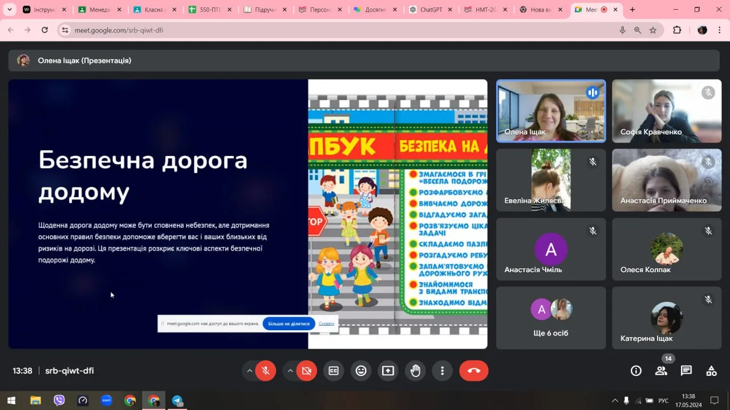Open the tab search dropdown arrow

tap(9, 10)
